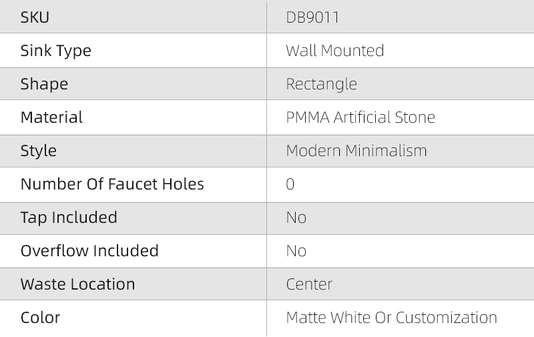Select the Center waste location value
The height and width of the screenshot is (337, 534).
[x=309, y=284]
